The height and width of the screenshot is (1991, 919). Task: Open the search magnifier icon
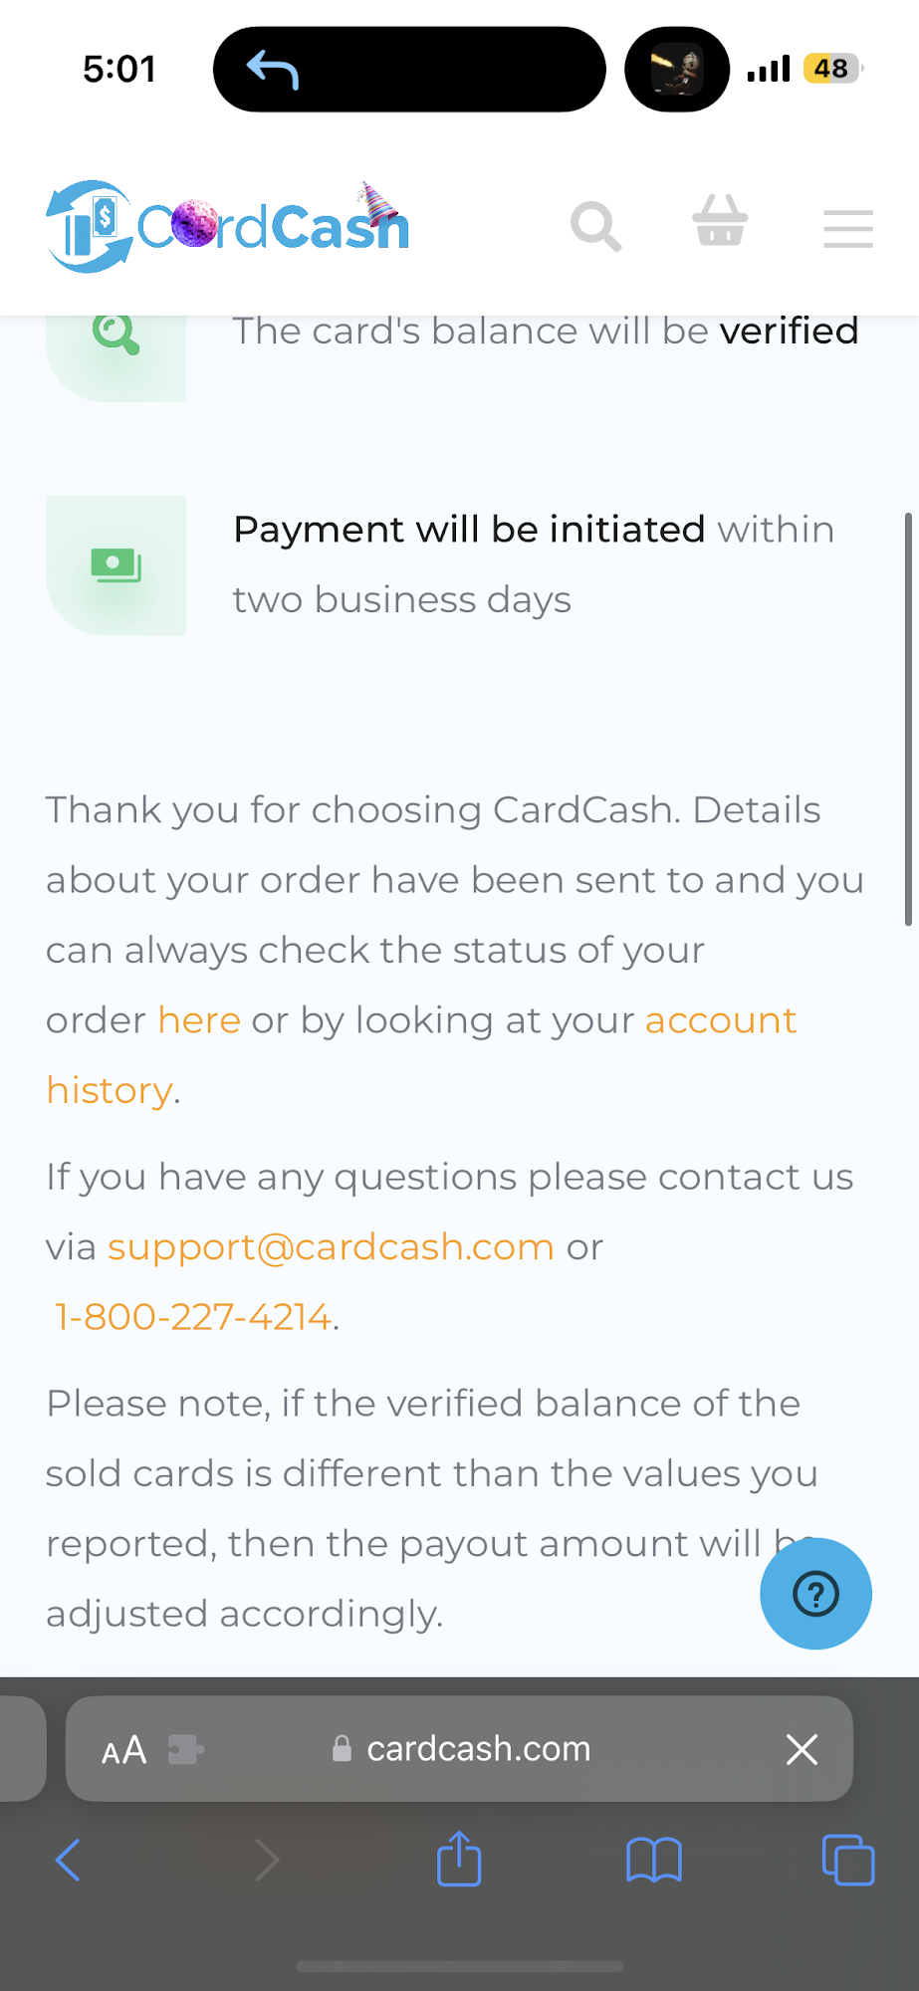click(x=595, y=227)
